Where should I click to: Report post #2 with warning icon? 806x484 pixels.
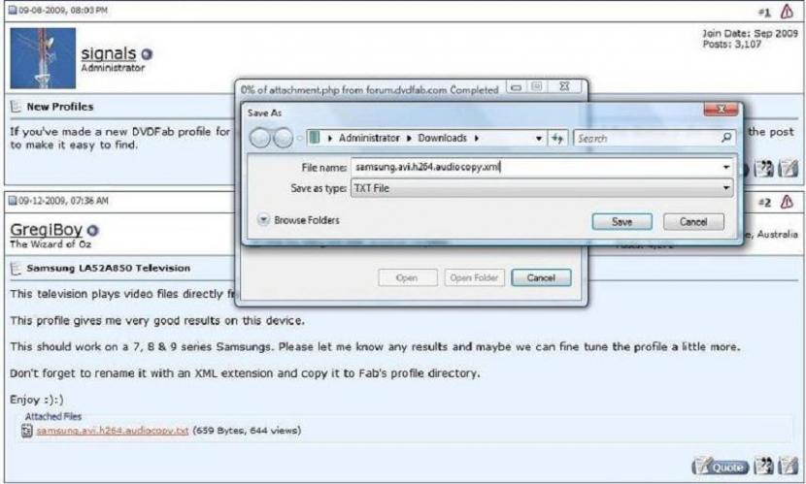click(787, 202)
